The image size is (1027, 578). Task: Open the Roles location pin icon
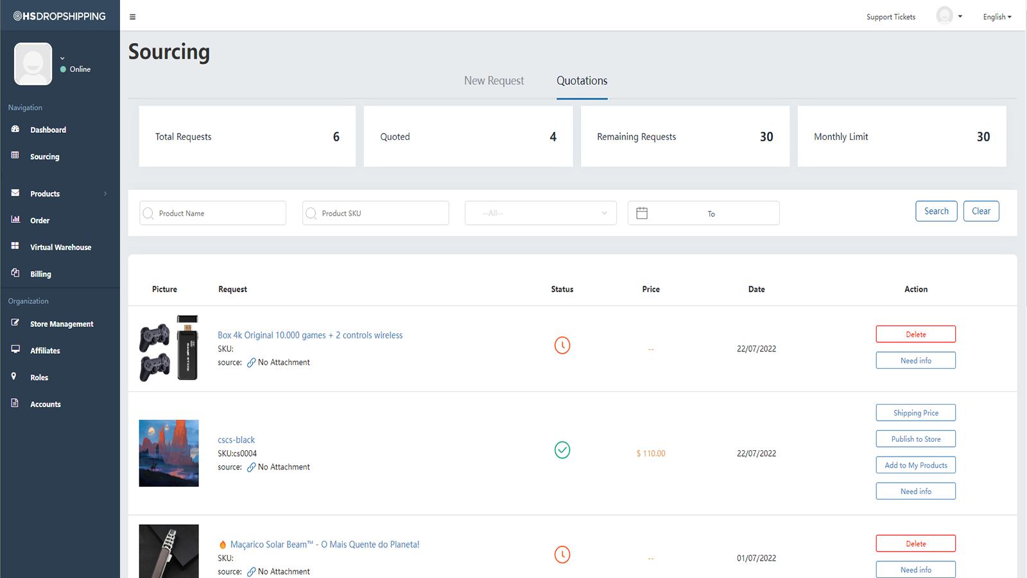coord(14,376)
